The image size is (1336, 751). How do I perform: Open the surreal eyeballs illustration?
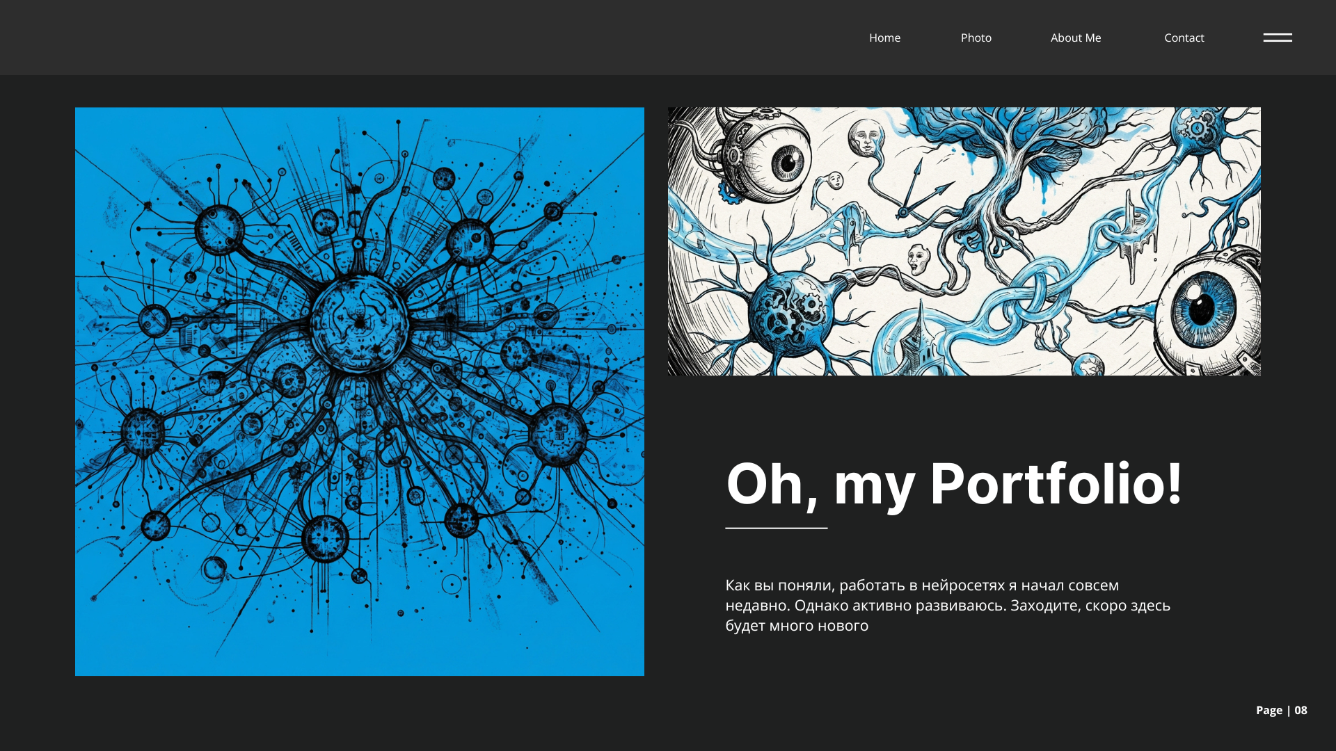(x=964, y=241)
